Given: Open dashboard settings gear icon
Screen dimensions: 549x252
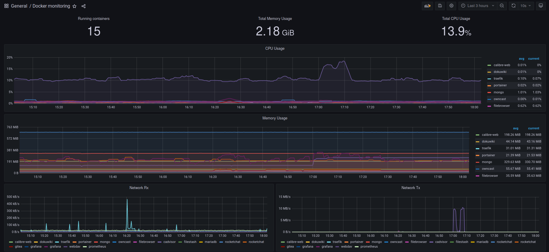Looking at the screenshot, I should point(451,6).
